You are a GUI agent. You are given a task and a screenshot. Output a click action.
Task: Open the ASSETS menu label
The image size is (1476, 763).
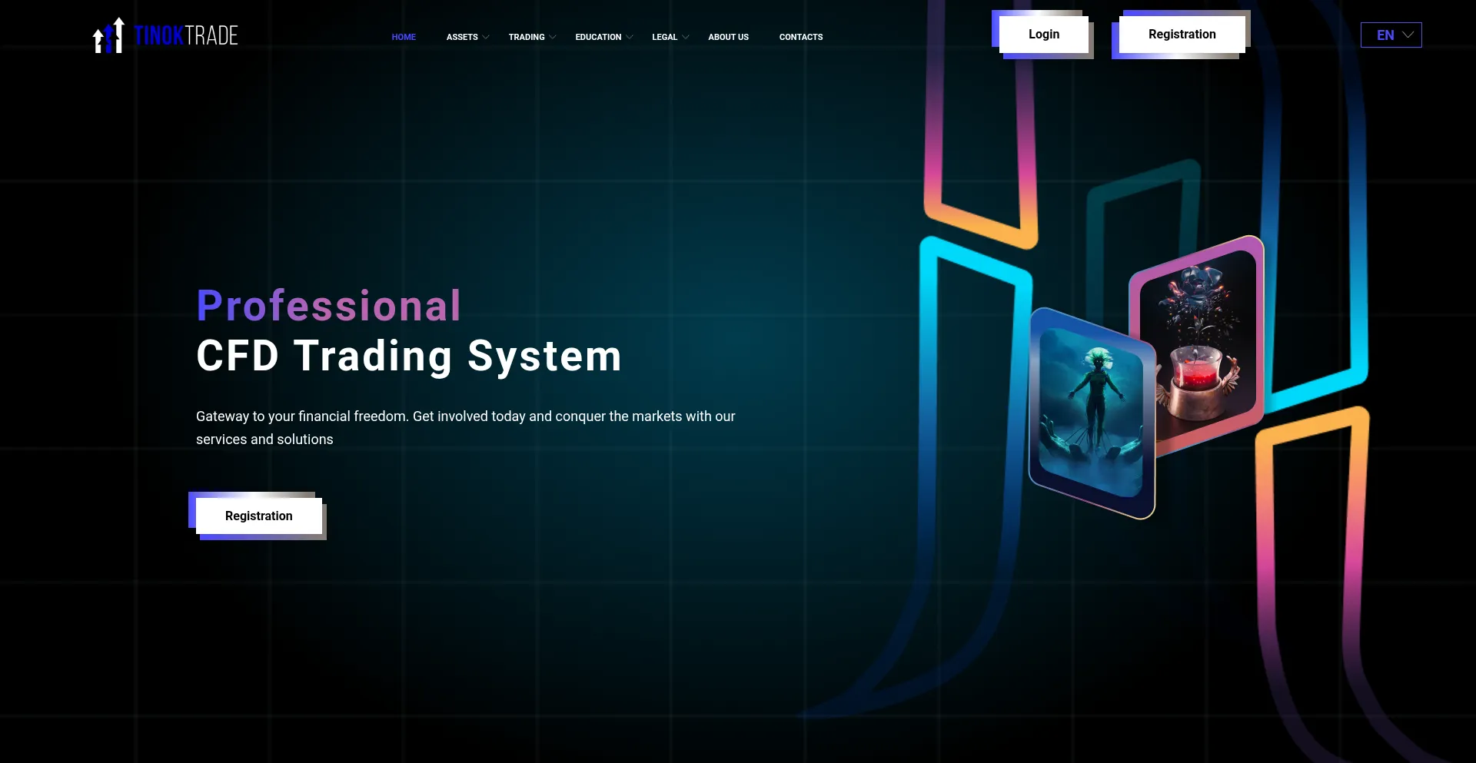click(462, 37)
